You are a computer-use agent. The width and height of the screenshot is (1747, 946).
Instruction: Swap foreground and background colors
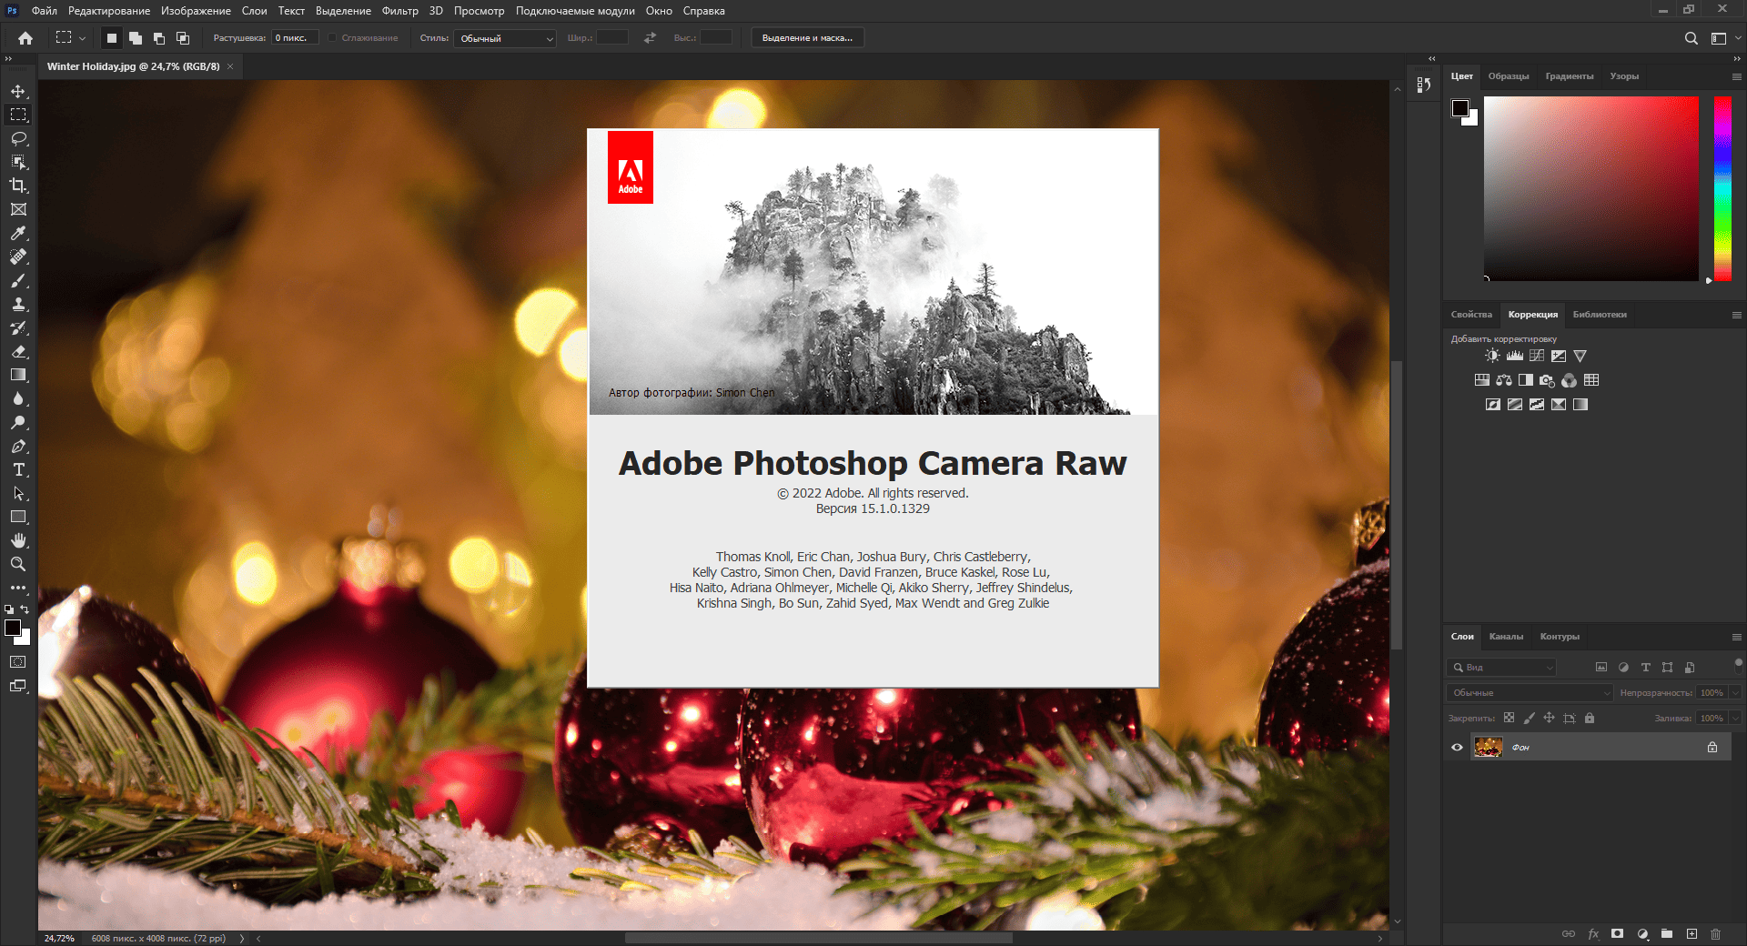click(x=25, y=609)
